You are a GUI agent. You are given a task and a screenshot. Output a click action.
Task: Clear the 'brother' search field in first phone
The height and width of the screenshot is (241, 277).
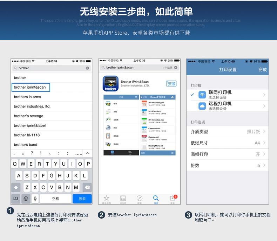coord(87,68)
